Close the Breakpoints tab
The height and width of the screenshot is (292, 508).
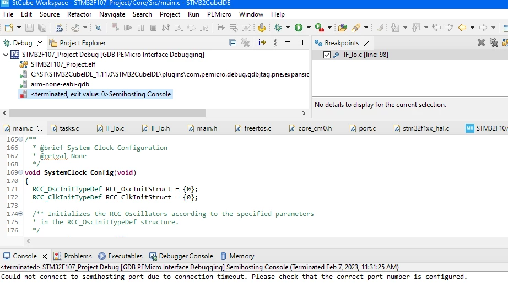pyautogui.click(x=367, y=43)
